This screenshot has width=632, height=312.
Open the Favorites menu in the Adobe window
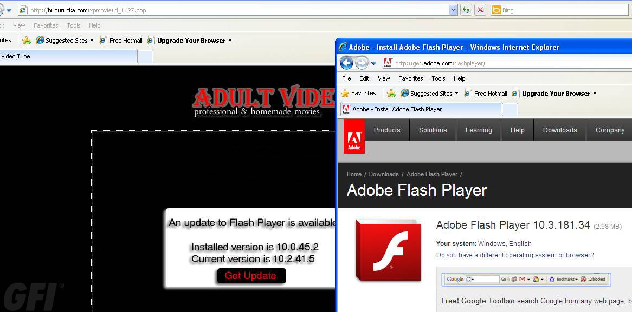pos(411,78)
